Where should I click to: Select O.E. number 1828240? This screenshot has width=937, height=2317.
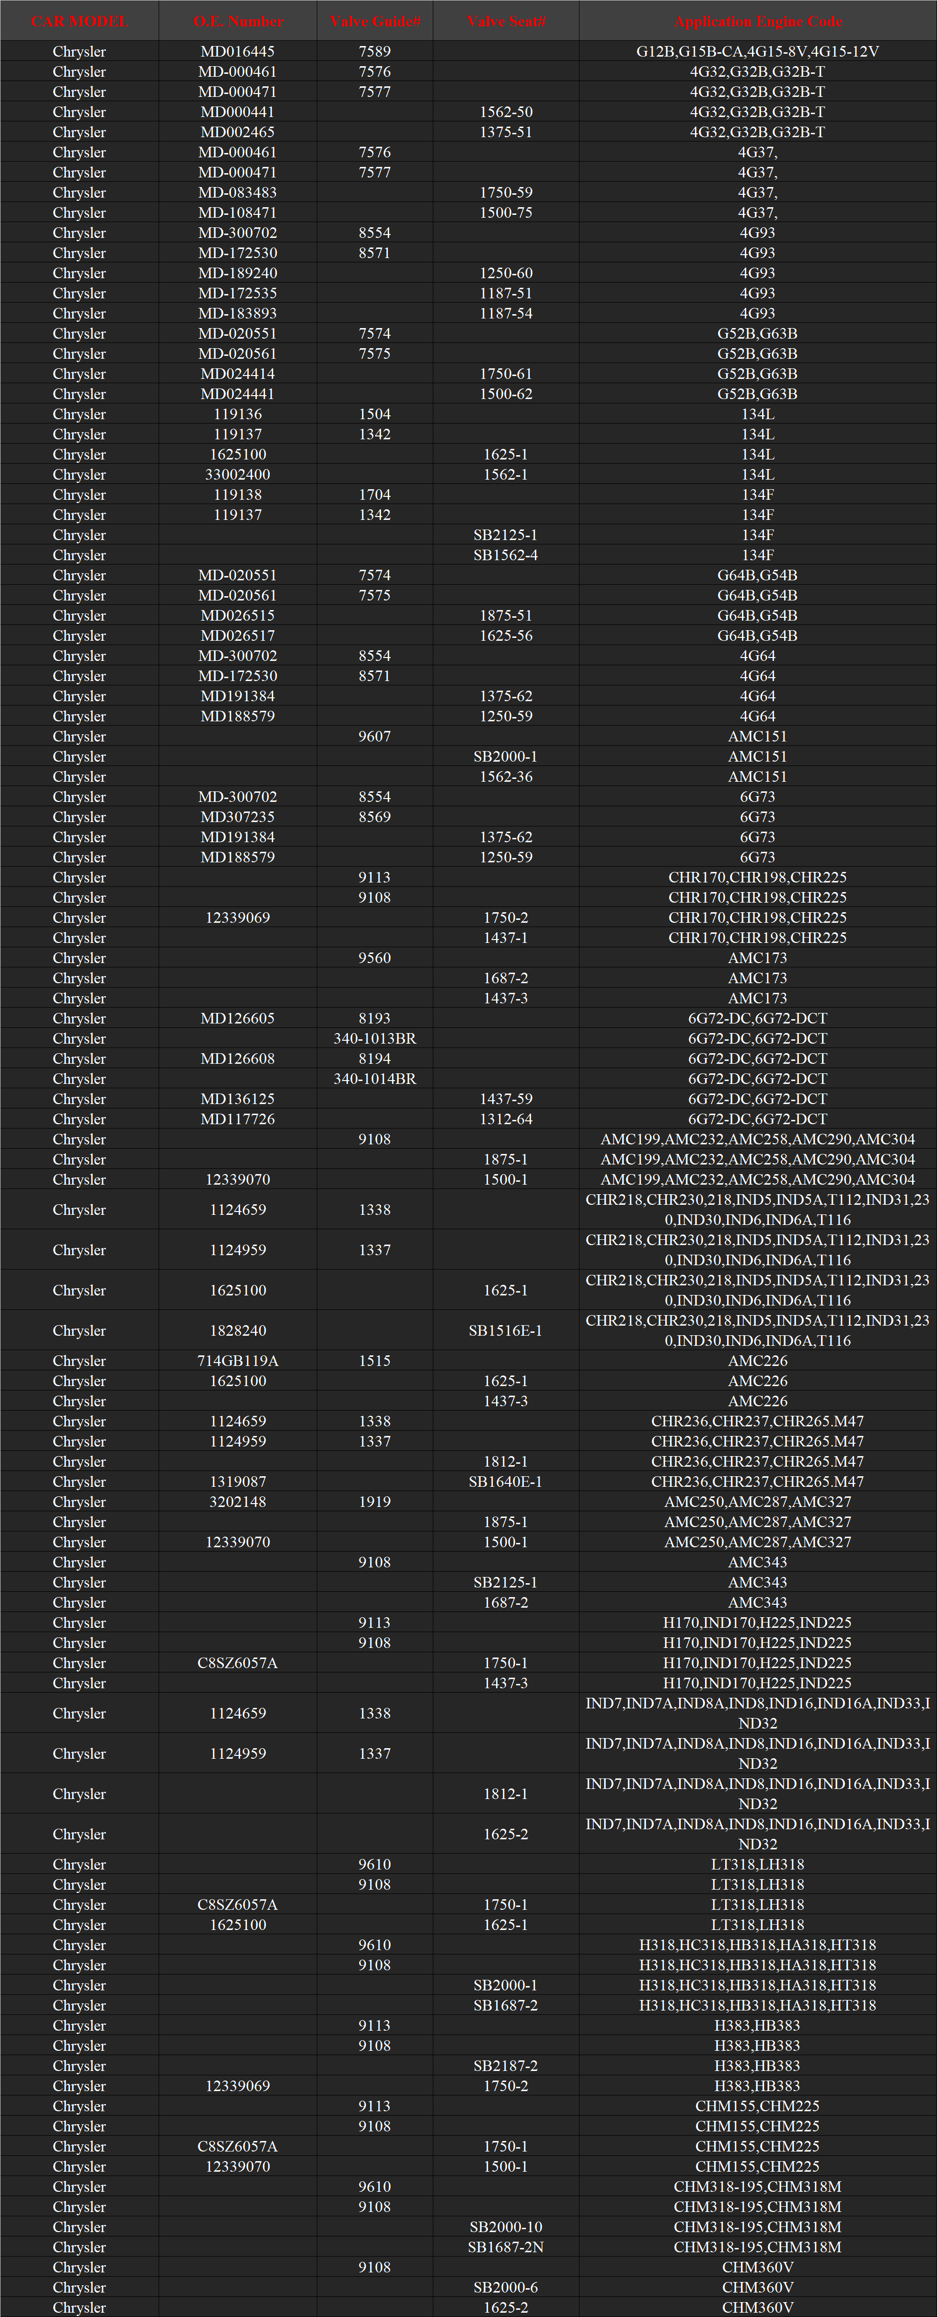click(x=238, y=1330)
